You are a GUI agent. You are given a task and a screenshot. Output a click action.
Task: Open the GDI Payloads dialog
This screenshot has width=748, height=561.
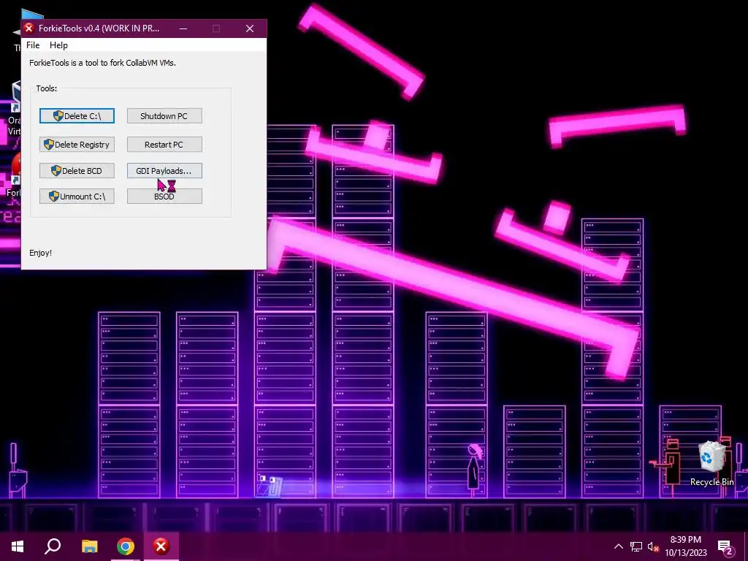click(x=164, y=171)
